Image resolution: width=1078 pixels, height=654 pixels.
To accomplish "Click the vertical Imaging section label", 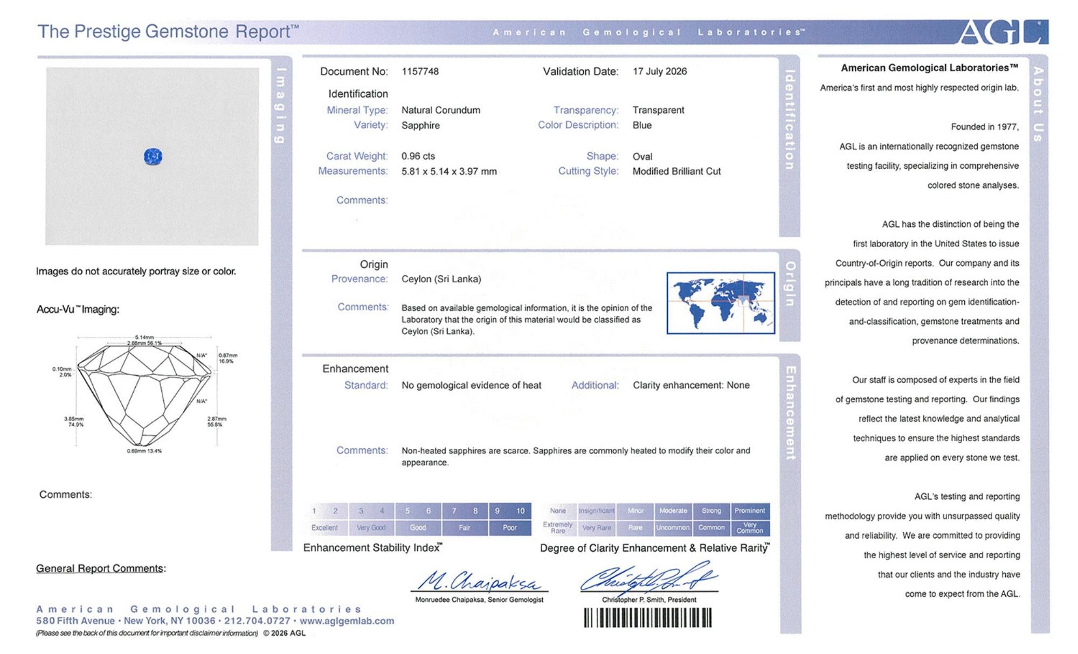I will point(280,106).
